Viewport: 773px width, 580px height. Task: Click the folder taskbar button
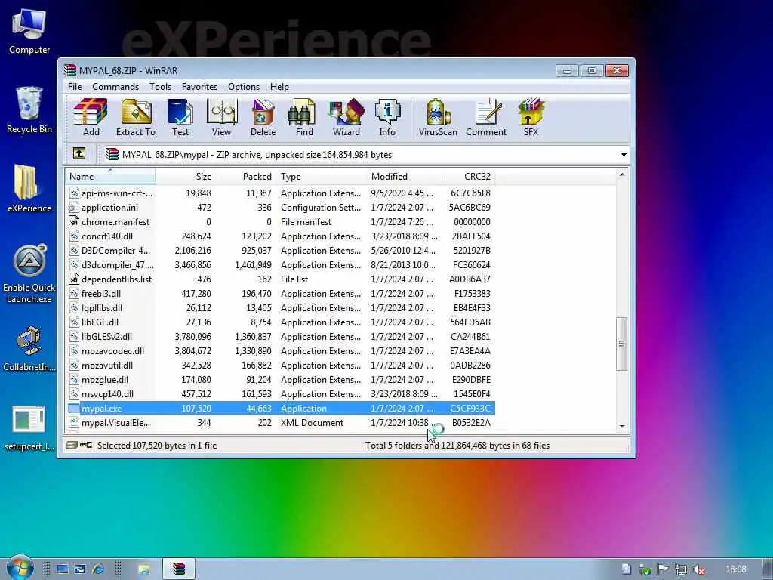tap(144, 569)
